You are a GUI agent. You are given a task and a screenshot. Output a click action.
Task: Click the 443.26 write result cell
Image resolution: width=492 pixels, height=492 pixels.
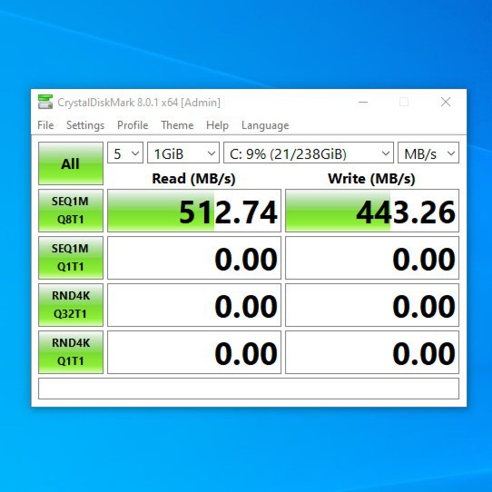tap(372, 211)
